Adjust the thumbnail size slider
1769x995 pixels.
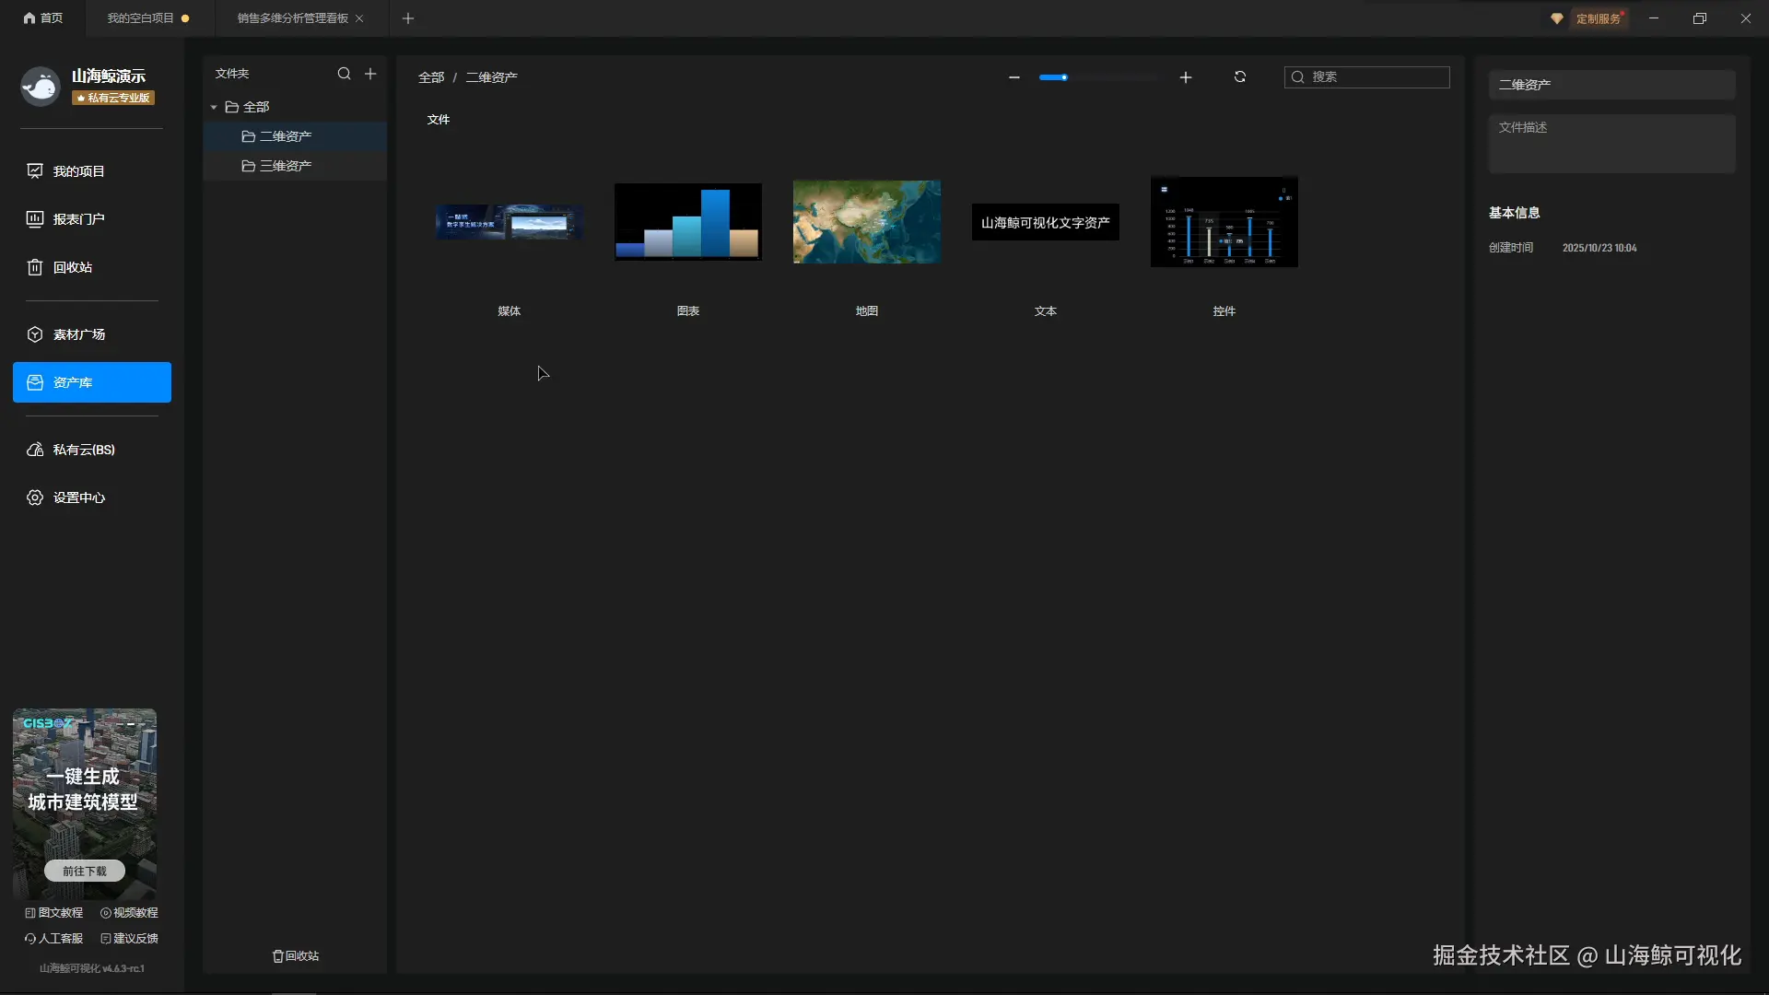[1064, 77]
